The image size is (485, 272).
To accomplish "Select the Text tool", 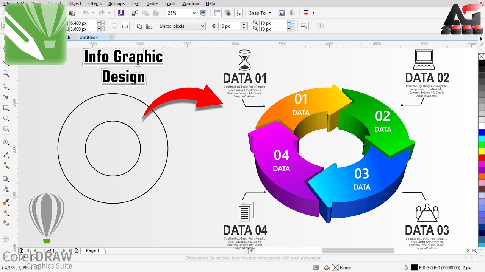I will pyautogui.click(x=6, y=142).
